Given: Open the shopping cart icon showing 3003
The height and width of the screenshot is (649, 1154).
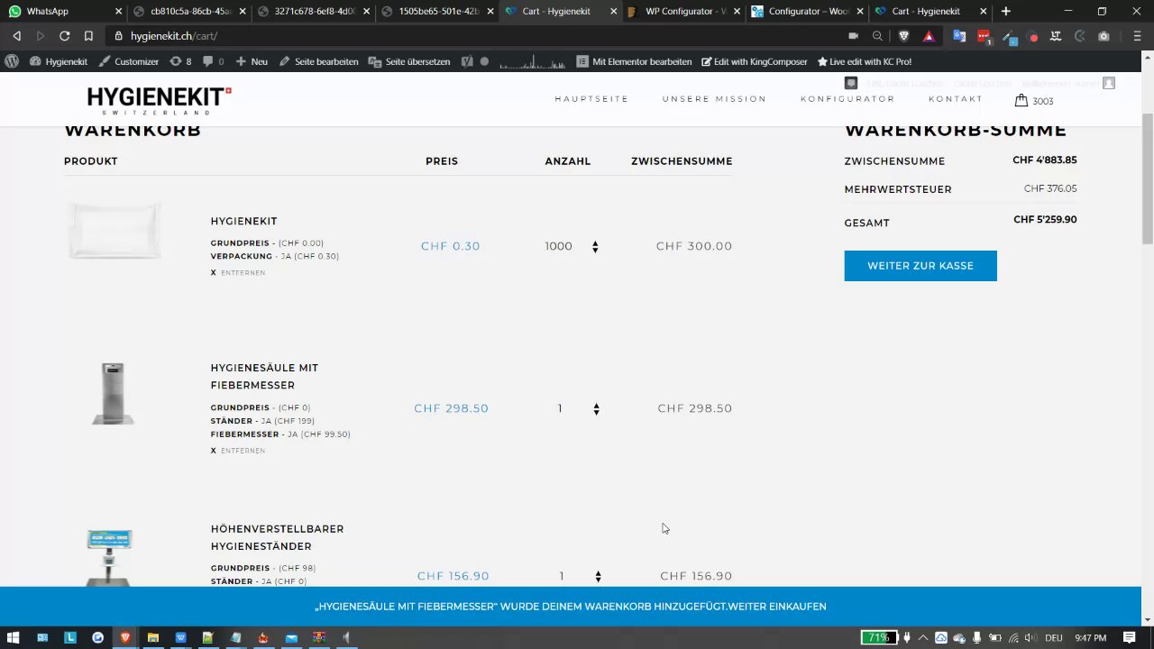Looking at the screenshot, I should tap(1033, 100).
